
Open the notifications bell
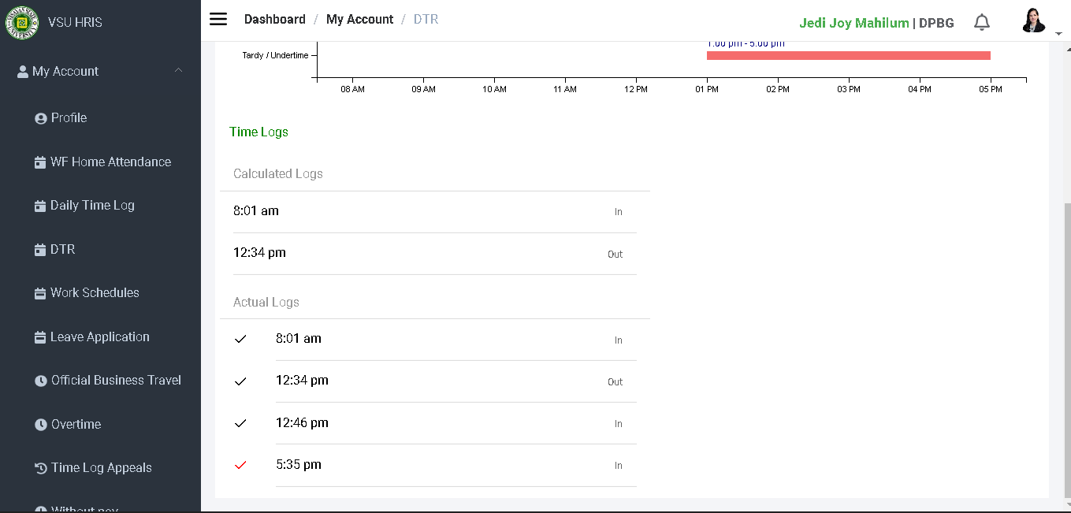981,22
